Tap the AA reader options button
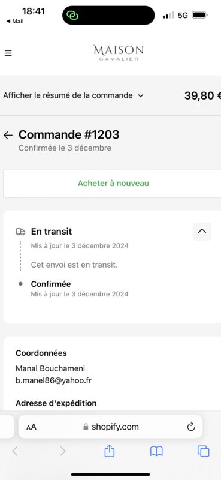The width and height of the screenshot is (221, 480). pos(31,427)
